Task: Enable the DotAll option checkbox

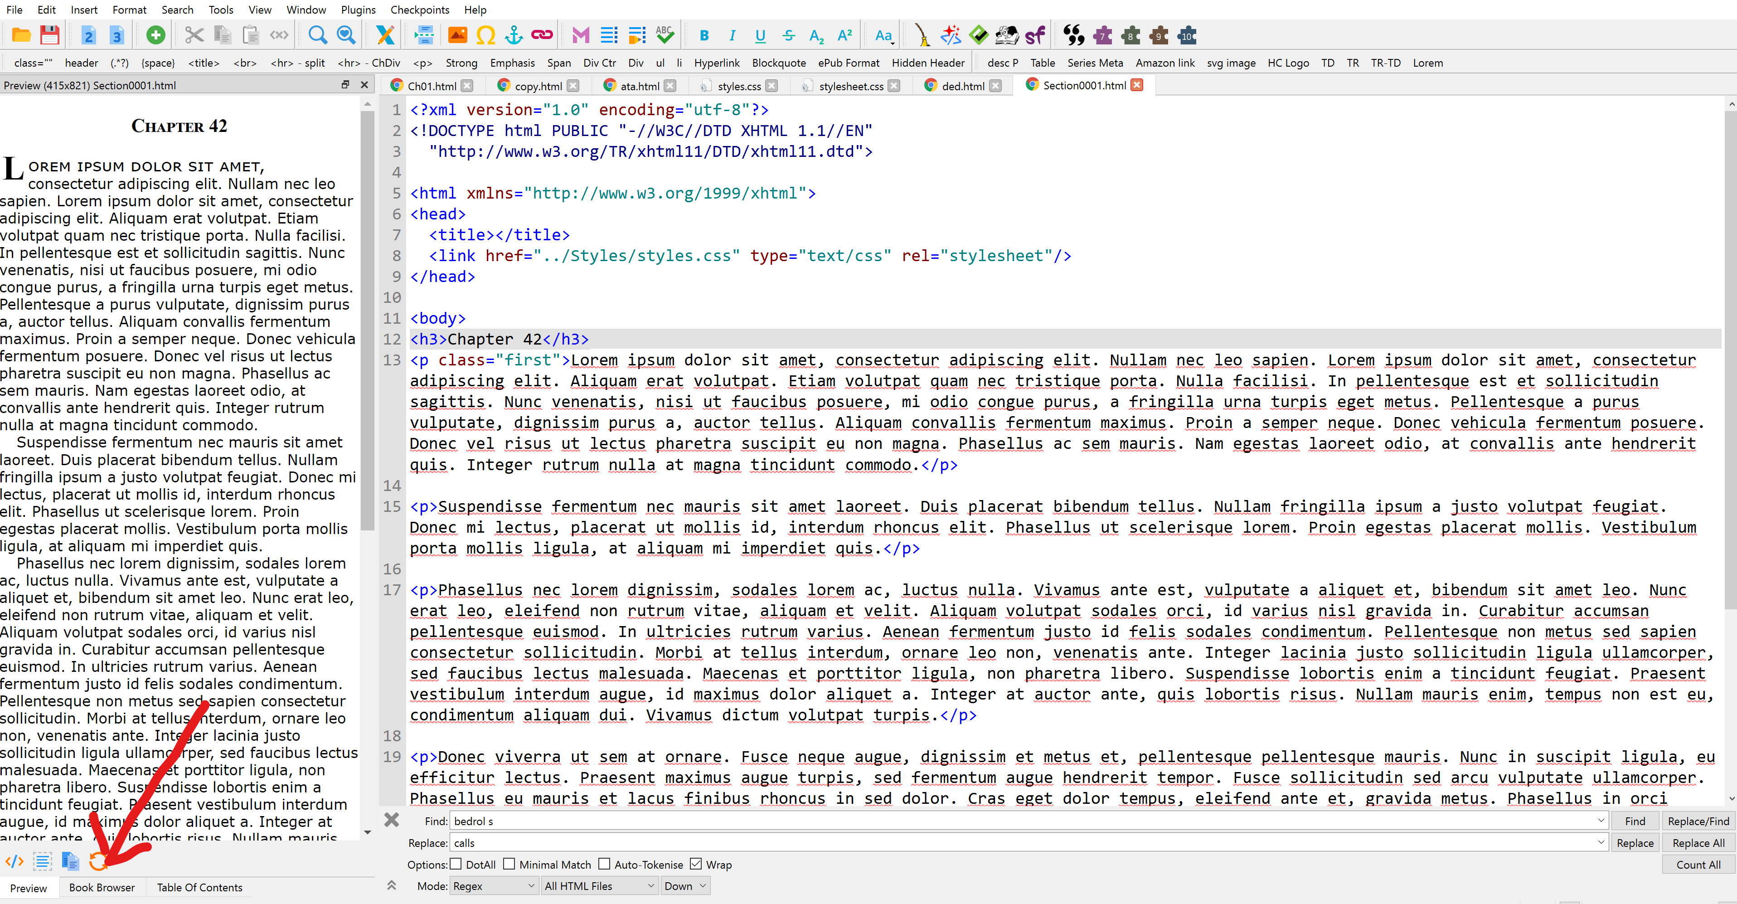Action: tap(456, 864)
